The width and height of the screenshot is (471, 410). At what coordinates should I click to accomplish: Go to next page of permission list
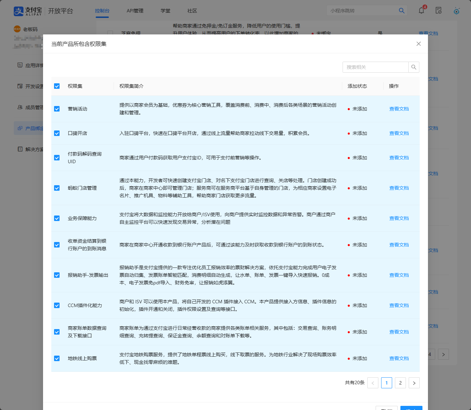click(414, 383)
